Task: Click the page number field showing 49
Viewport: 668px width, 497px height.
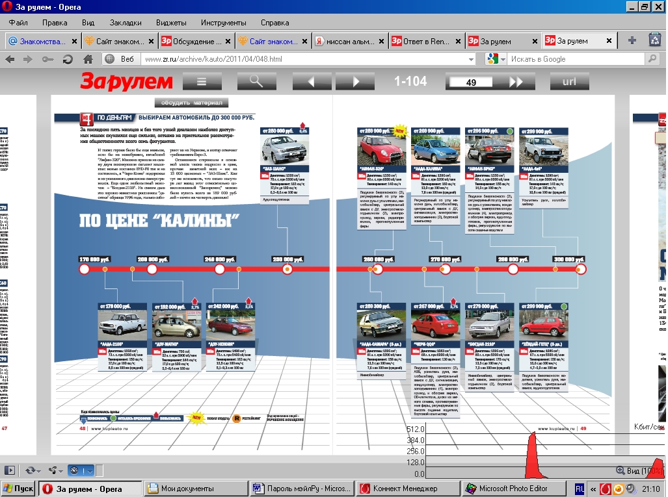Action: (x=471, y=82)
